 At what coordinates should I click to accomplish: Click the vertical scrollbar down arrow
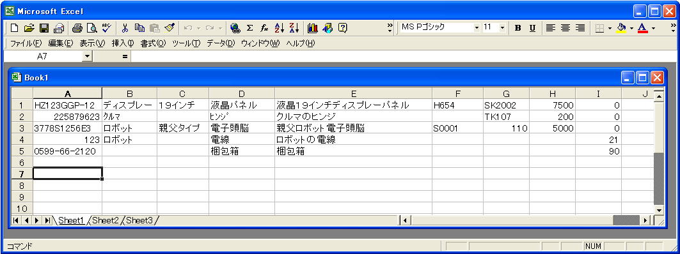click(x=659, y=211)
